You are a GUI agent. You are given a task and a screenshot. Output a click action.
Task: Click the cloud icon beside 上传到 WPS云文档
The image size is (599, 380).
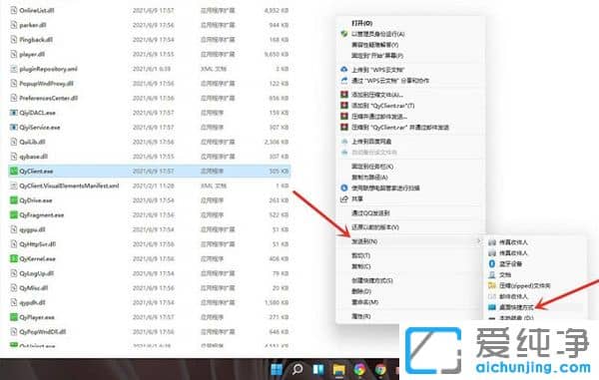(x=344, y=70)
